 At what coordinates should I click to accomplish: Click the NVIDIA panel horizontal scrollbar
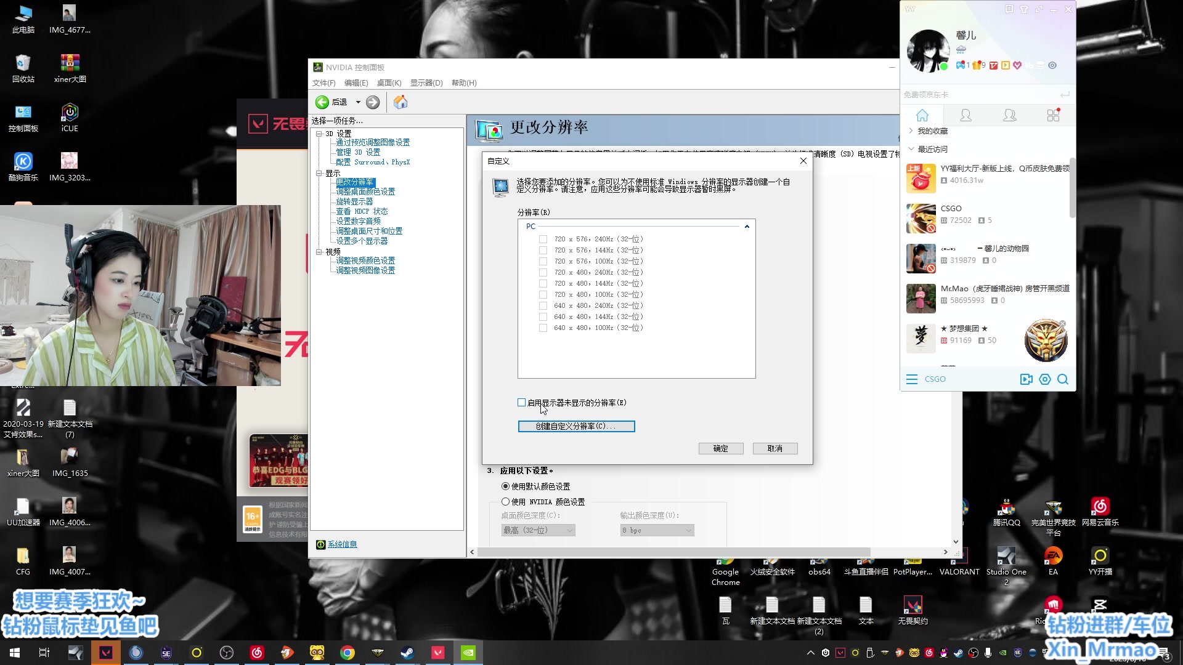tap(673, 552)
